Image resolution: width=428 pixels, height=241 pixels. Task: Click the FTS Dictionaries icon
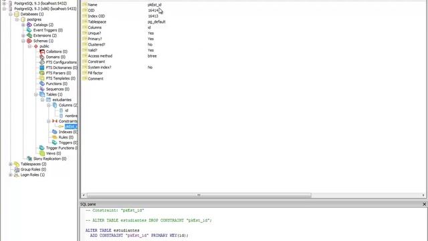click(x=42, y=68)
